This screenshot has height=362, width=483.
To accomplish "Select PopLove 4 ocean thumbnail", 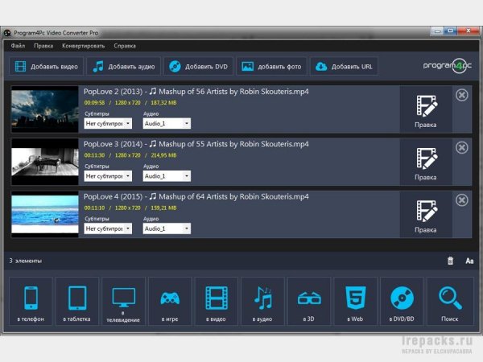I will tap(45, 215).
